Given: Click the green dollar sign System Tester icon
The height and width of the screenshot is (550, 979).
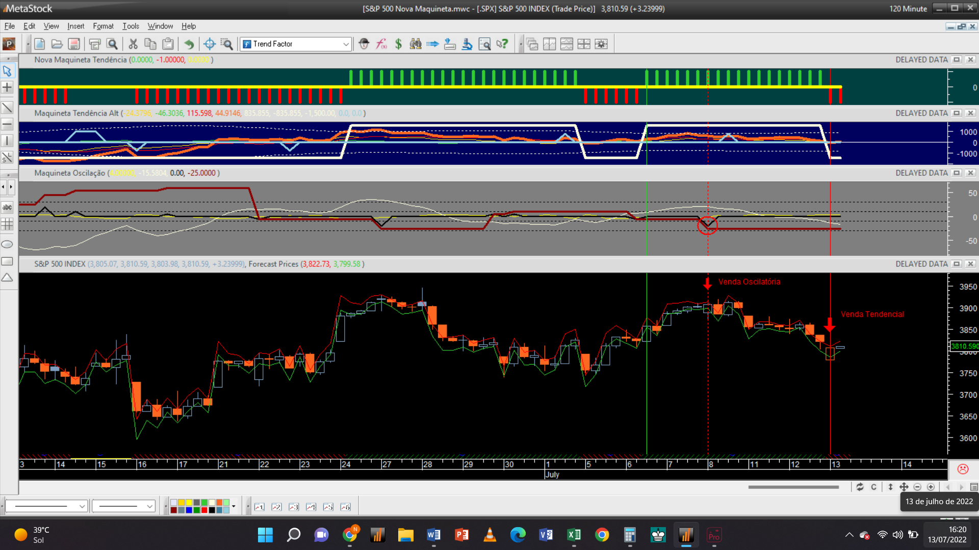Looking at the screenshot, I should pyautogui.click(x=398, y=44).
